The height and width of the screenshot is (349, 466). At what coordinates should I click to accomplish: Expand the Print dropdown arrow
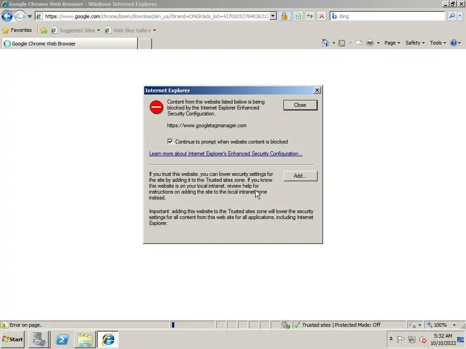tap(378, 43)
